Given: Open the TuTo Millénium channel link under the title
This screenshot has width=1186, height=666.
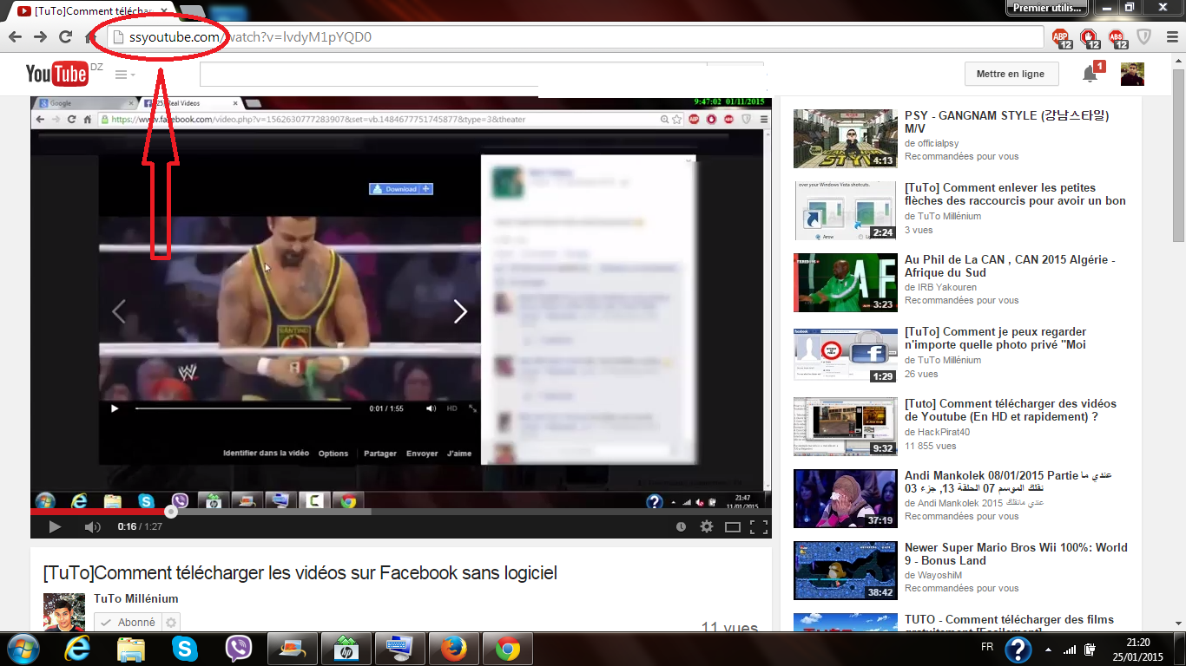Looking at the screenshot, I should 136,598.
